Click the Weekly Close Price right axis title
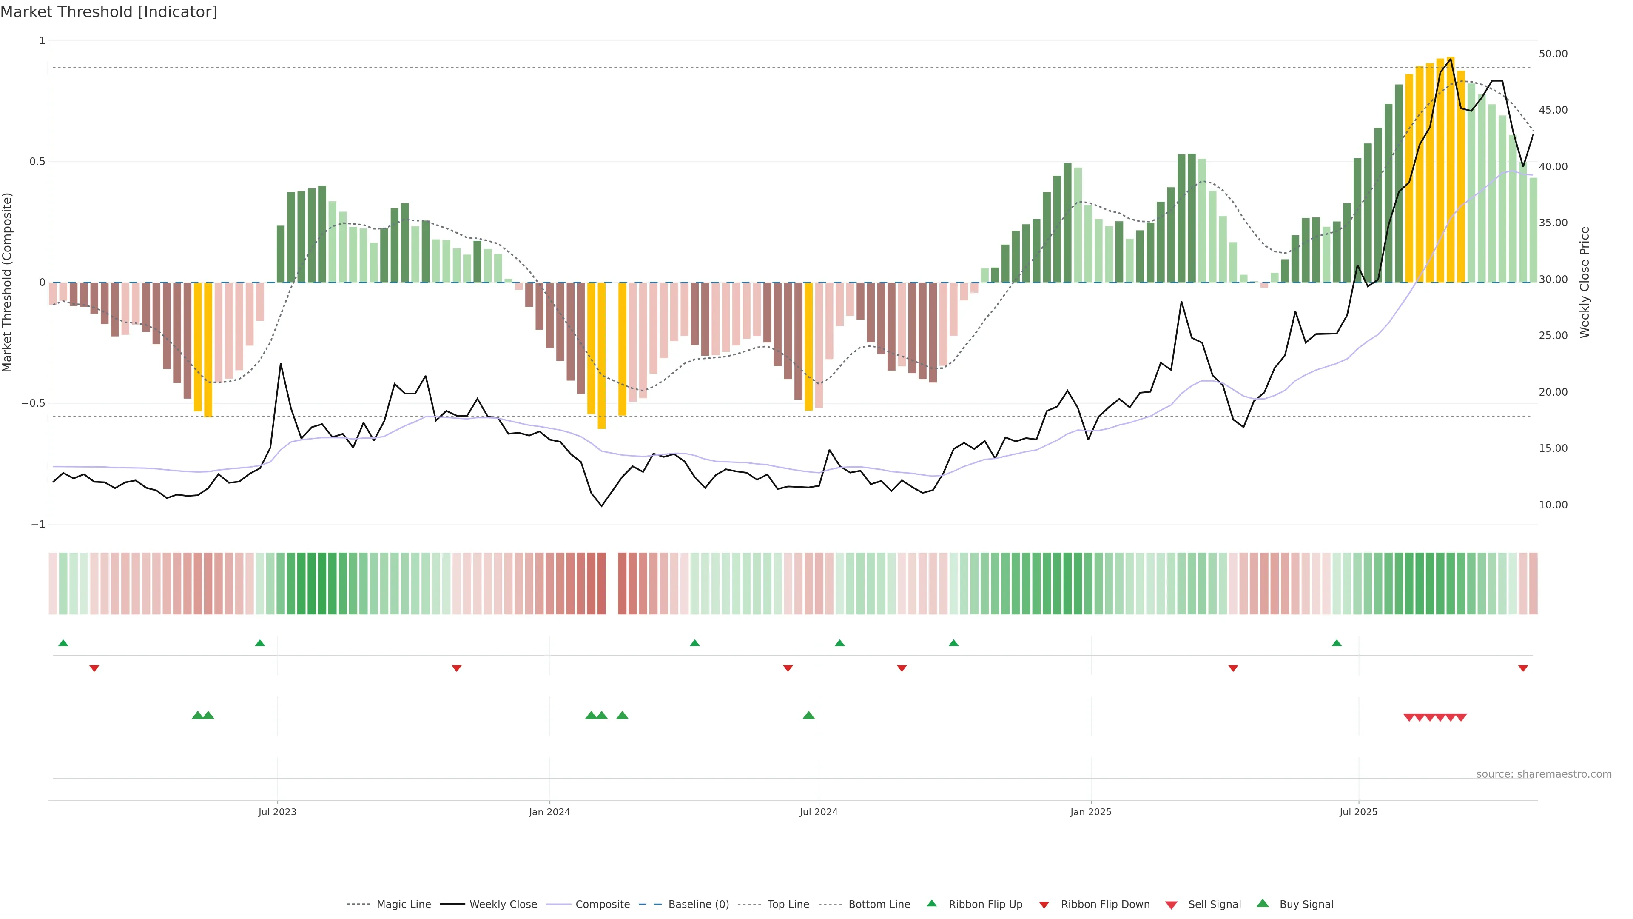This screenshot has height=919, width=1633. [x=1584, y=282]
